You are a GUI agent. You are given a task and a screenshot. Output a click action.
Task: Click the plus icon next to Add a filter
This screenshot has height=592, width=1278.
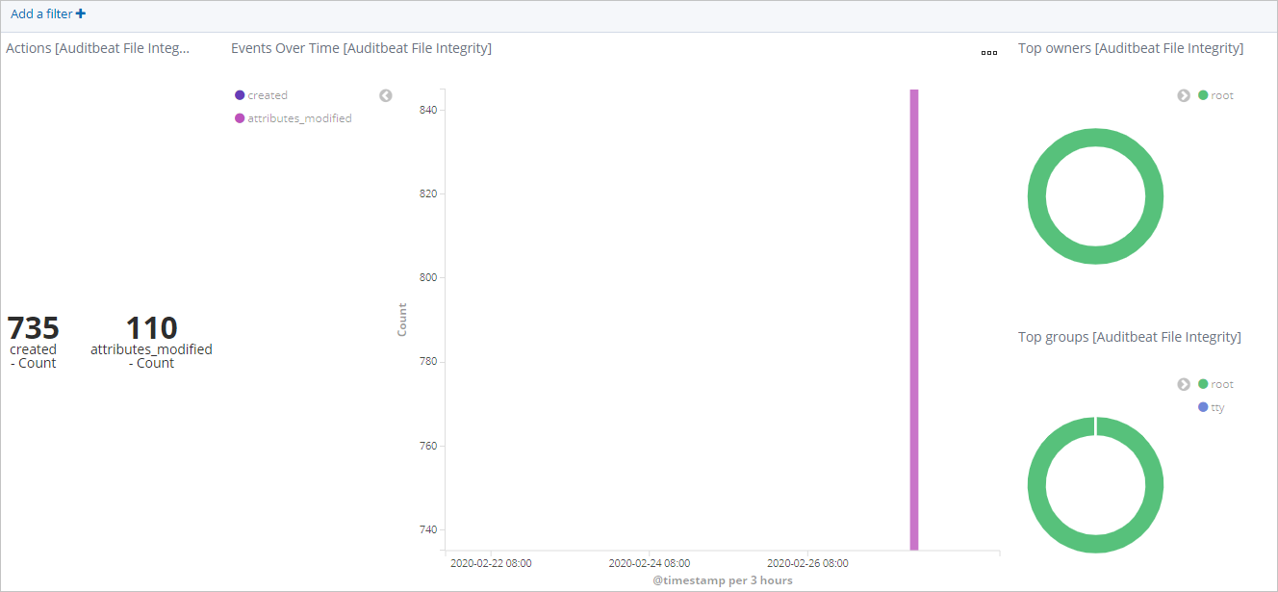pyautogui.click(x=81, y=13)
